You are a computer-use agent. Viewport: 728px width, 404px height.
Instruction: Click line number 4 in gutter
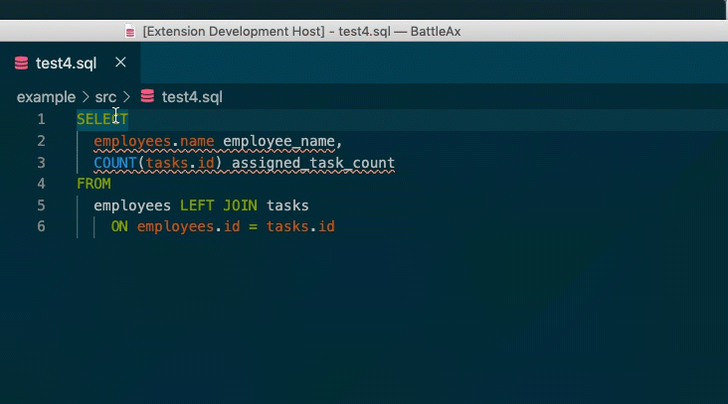coord(42,184)
